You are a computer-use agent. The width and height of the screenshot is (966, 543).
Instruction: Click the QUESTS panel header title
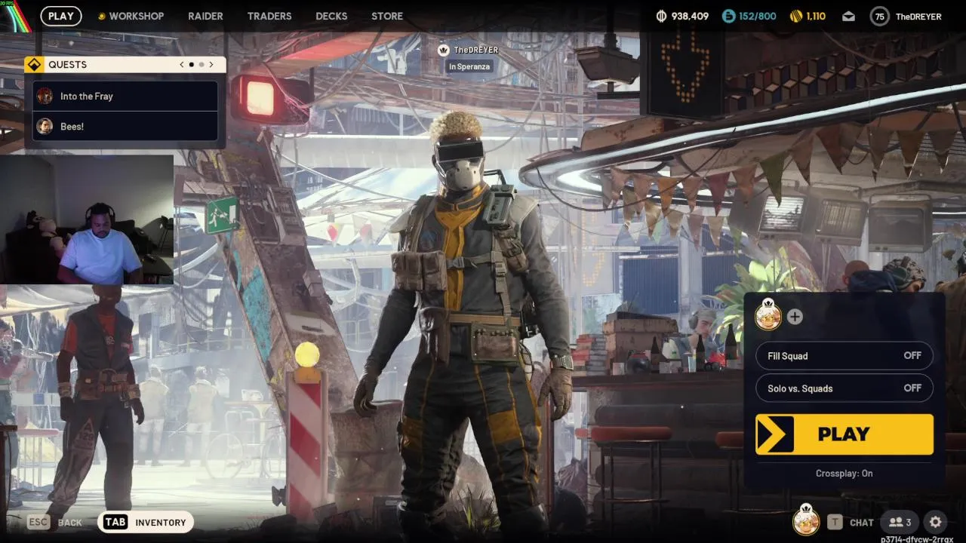[x=67, y=65]
